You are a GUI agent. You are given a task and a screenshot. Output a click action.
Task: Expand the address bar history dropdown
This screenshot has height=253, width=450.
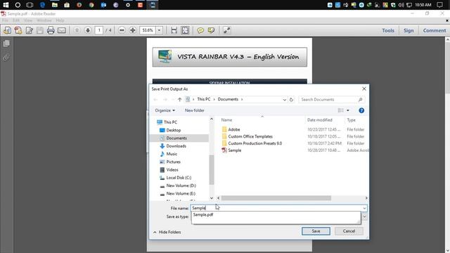pyautogui.click(x=284, y=100)
